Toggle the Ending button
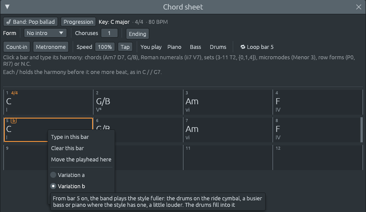 coord(138,34)
